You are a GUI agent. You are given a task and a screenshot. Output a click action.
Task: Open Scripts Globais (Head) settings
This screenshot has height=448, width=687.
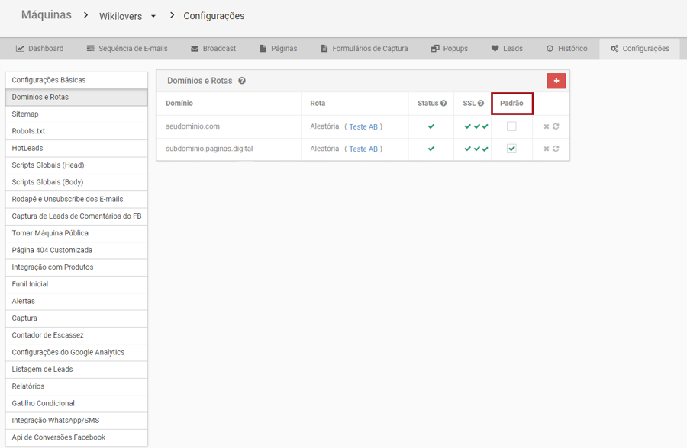tap(48, 165)
